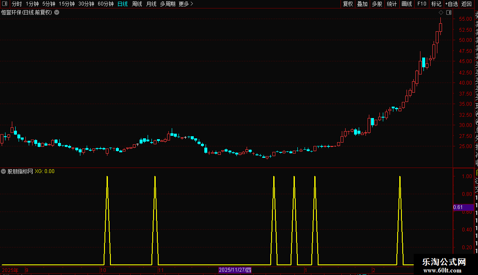This screenshot has height=275, width=478.
Task: Switch to 月线 monthly chart
Action: (151, 4)
